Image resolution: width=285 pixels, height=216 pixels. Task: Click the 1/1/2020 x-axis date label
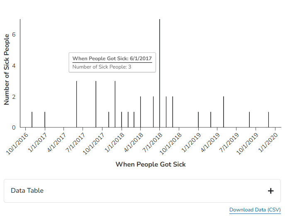tap(268, 141)
